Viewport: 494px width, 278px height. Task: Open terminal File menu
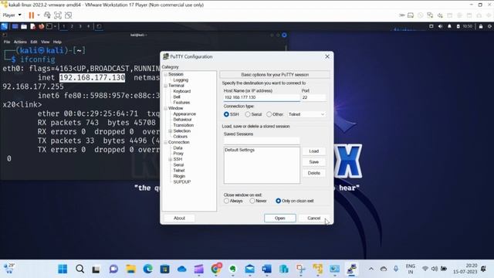(x=7, y=42)
